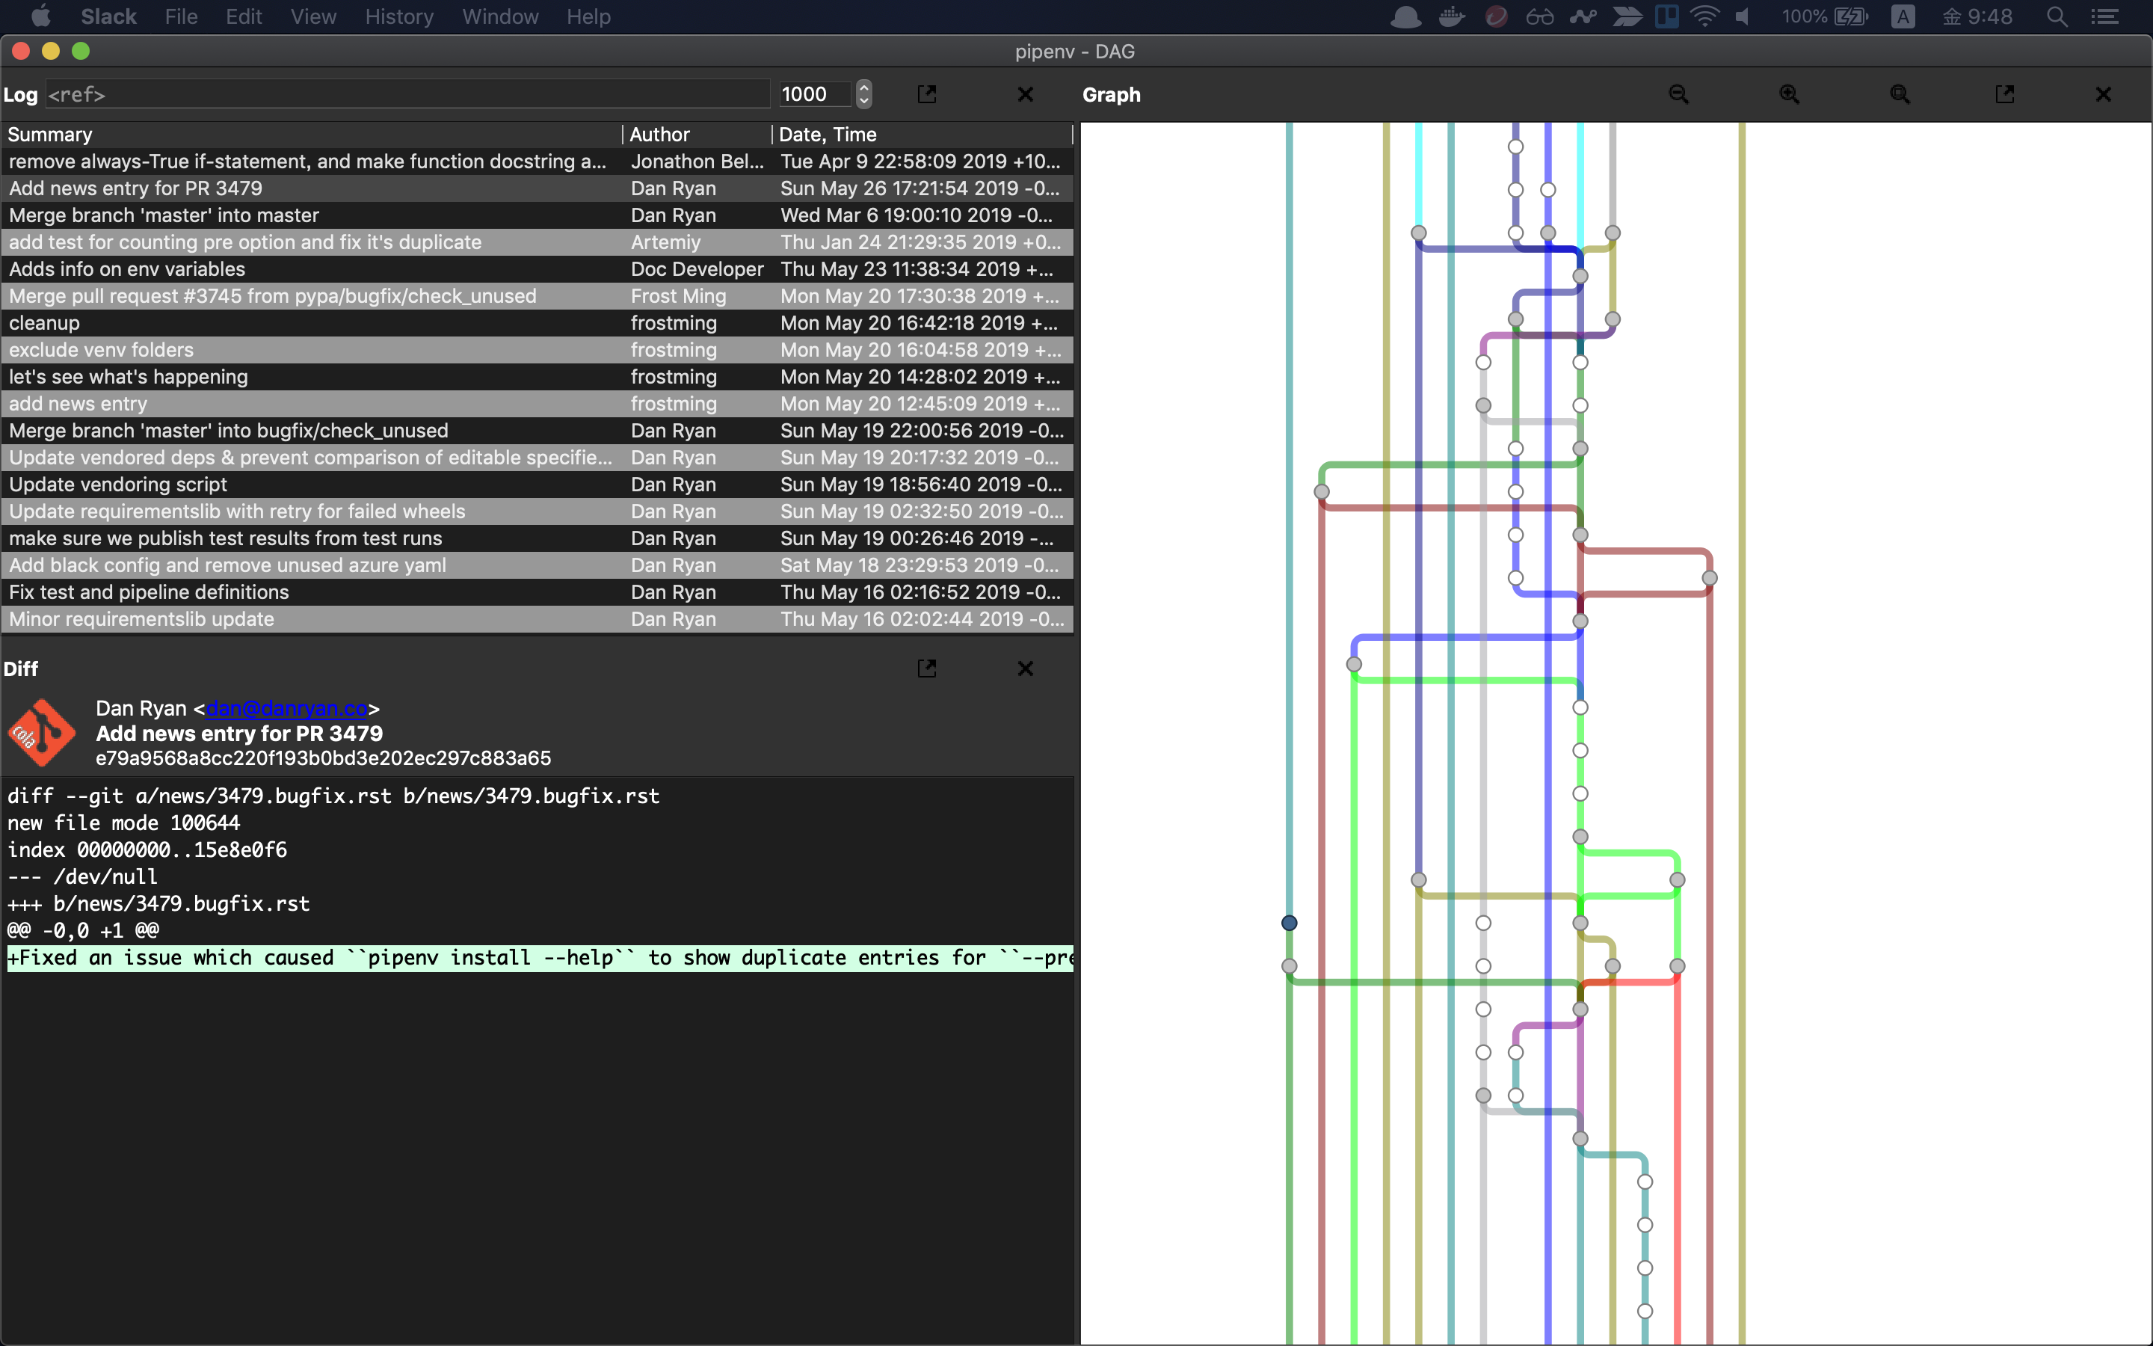
Task: Click the hat icon in the menu bar
Action: point(1405,17)
